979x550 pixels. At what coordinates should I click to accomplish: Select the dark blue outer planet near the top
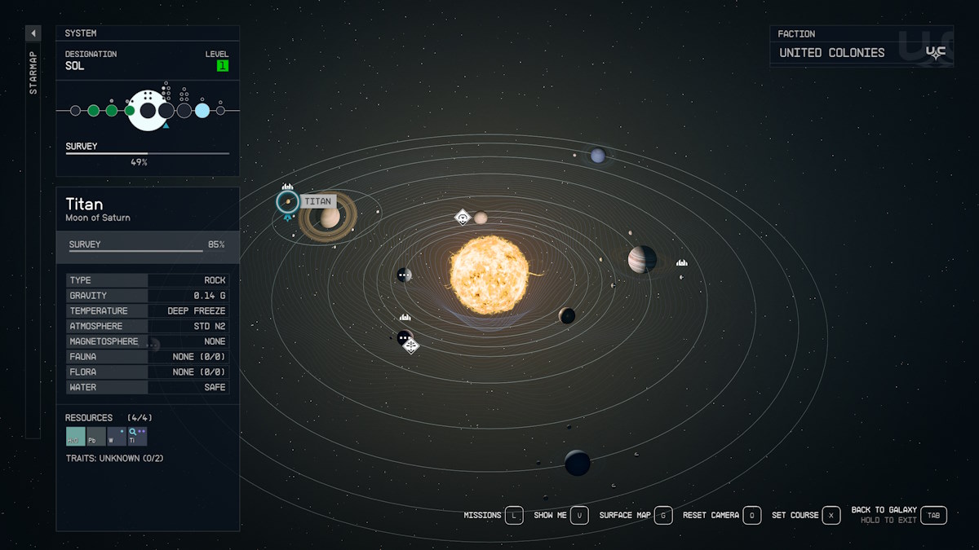tap(598, 156)
